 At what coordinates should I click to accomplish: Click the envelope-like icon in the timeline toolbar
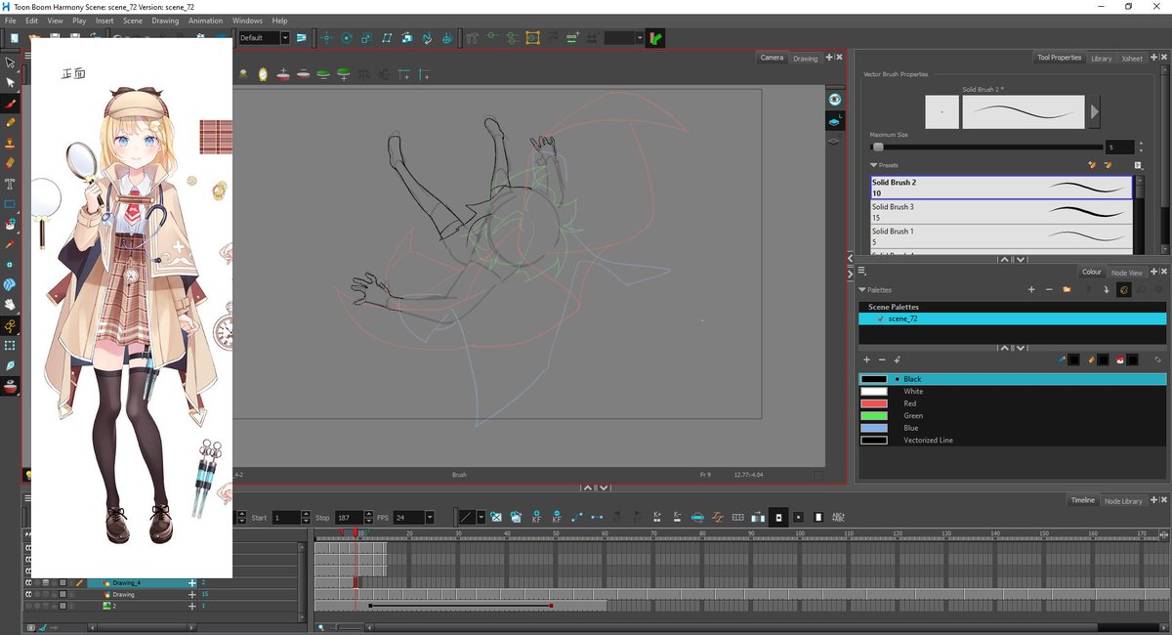pos(495,517)
